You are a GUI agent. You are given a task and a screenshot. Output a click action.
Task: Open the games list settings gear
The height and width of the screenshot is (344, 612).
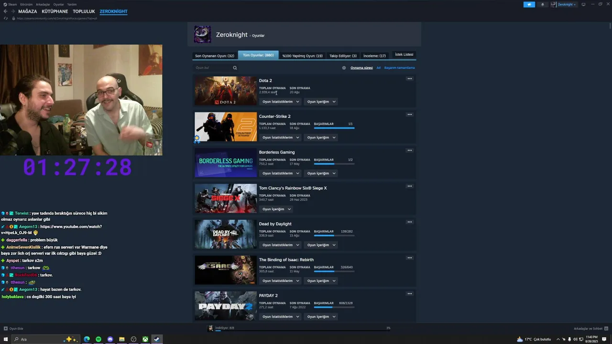click(x=344, y=68)
